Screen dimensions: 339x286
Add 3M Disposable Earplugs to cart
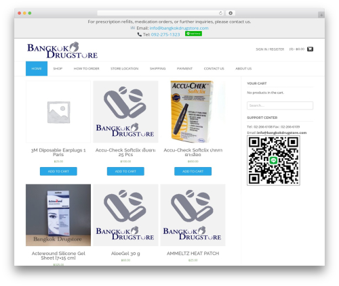(x=58, y=171)
